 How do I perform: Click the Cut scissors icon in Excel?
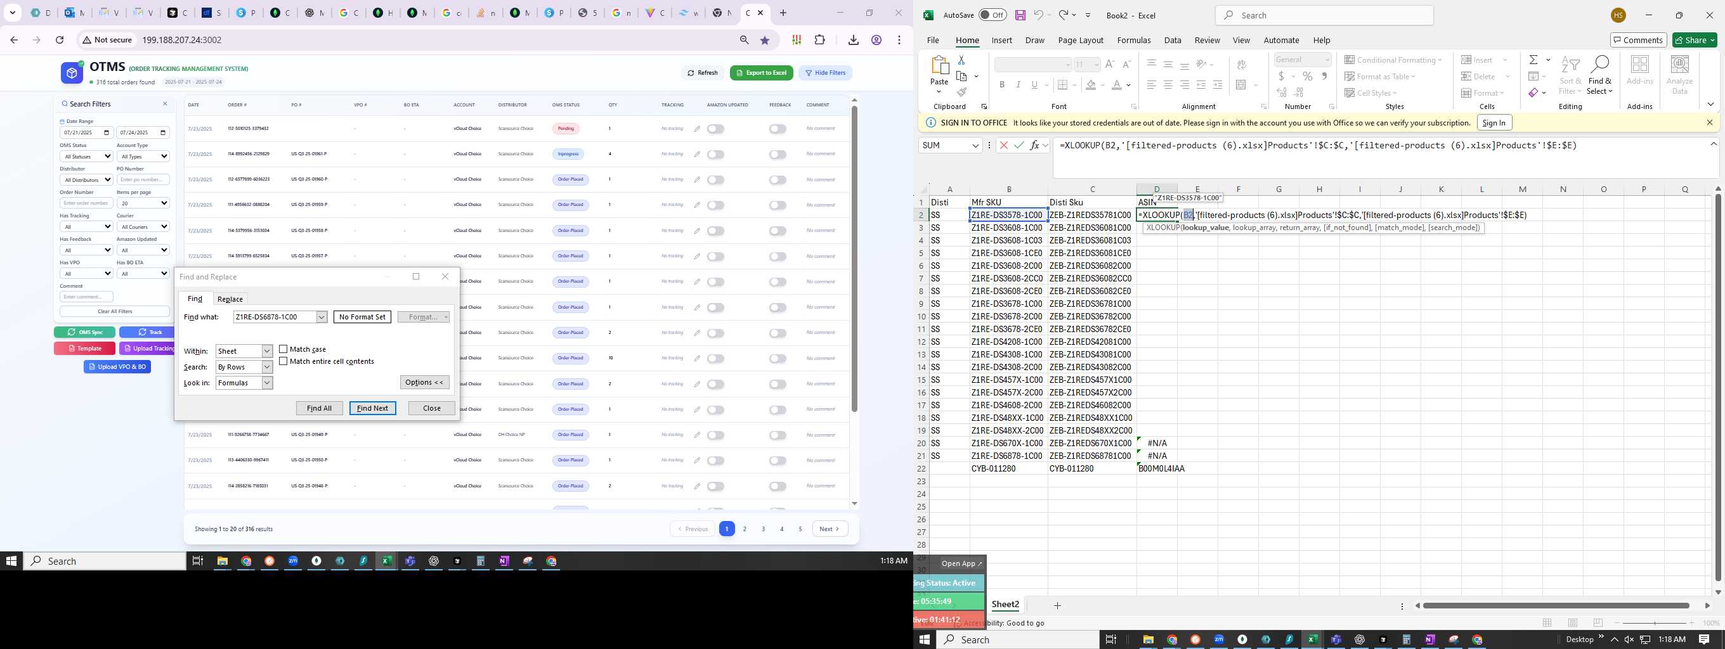point(961,60)
